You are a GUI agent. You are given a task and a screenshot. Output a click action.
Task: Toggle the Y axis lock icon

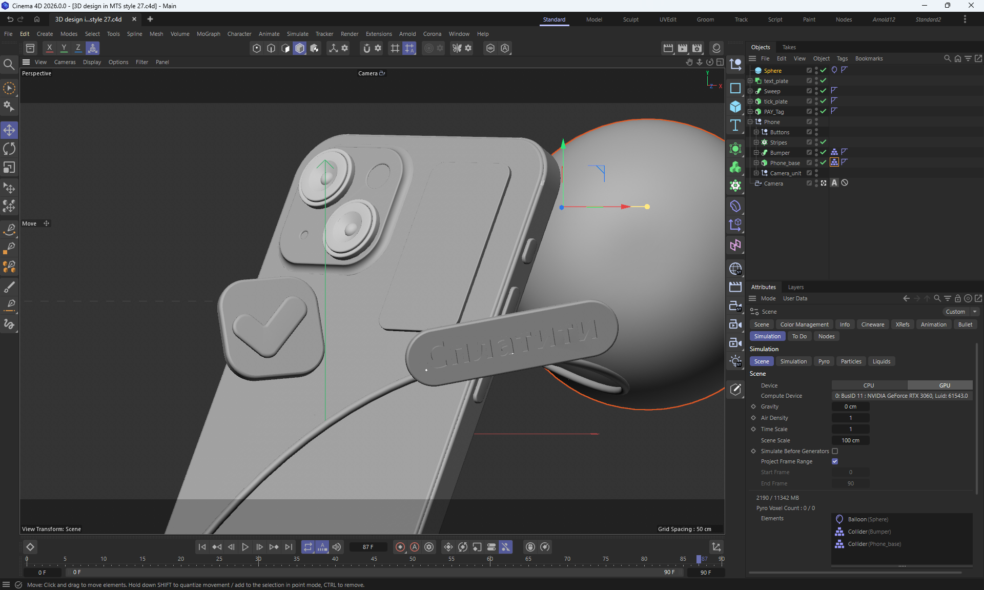(x=64, y=48)
